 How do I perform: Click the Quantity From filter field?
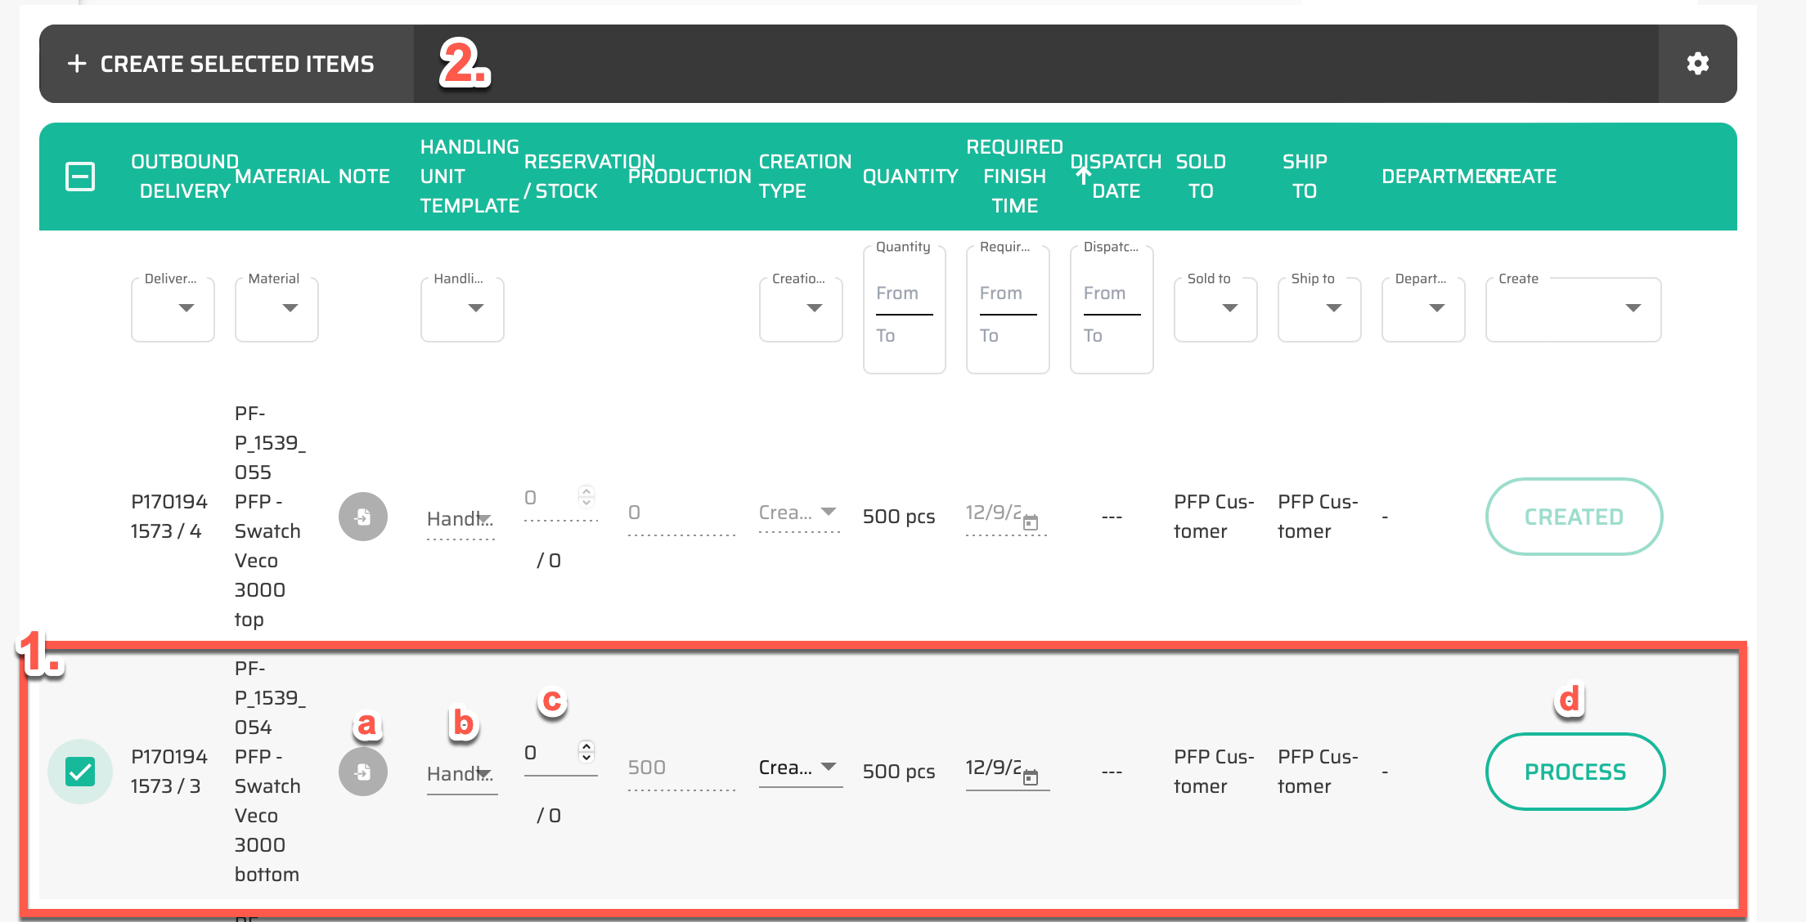pos(904,293)
